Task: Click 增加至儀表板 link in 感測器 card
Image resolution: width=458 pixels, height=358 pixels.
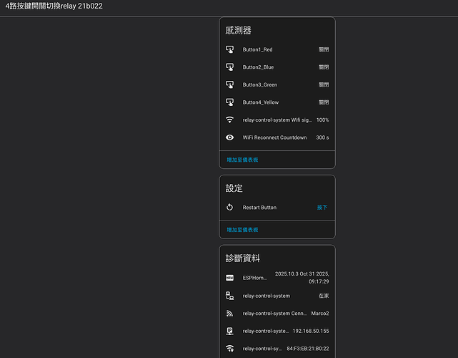Action: (243, 160)
